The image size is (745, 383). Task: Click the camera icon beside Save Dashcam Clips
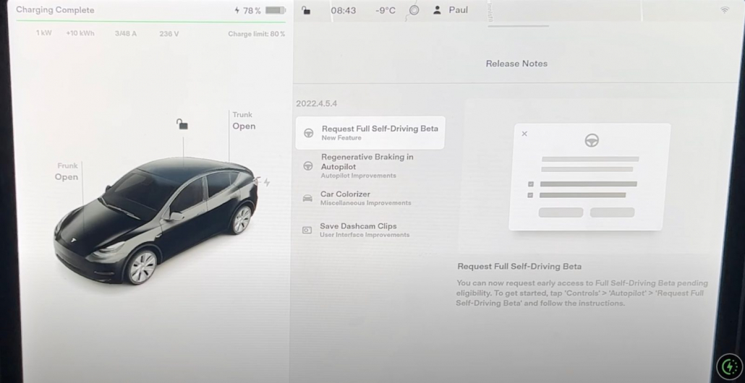coord(307,230)
